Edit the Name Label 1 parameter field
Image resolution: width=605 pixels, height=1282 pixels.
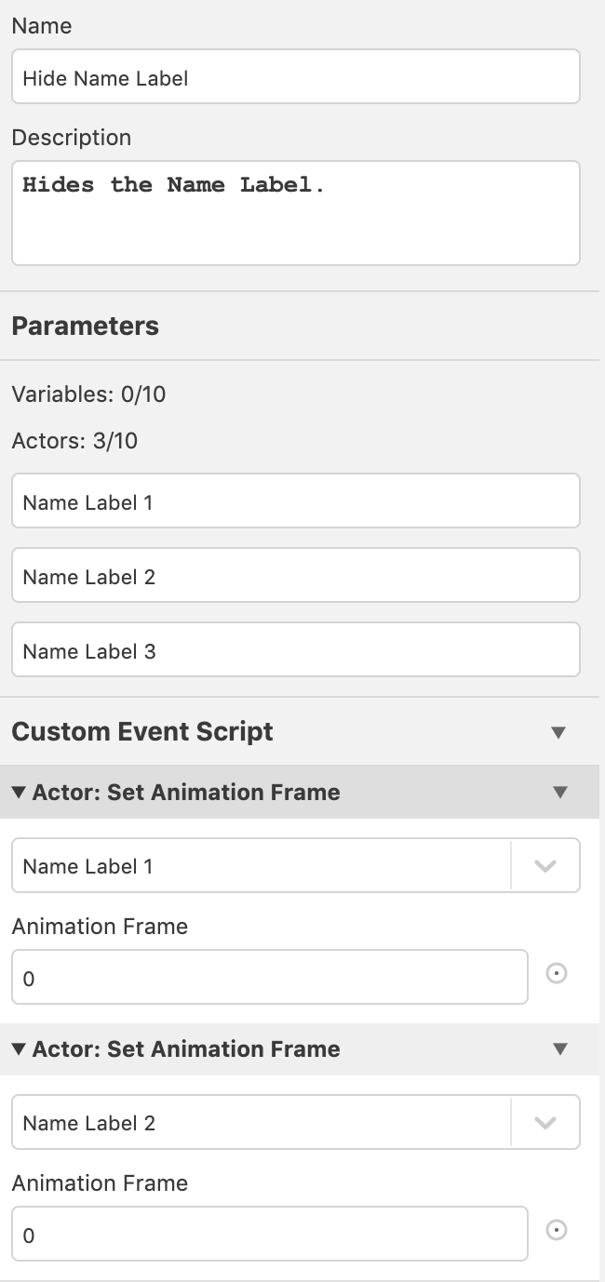tap(296, 501)
